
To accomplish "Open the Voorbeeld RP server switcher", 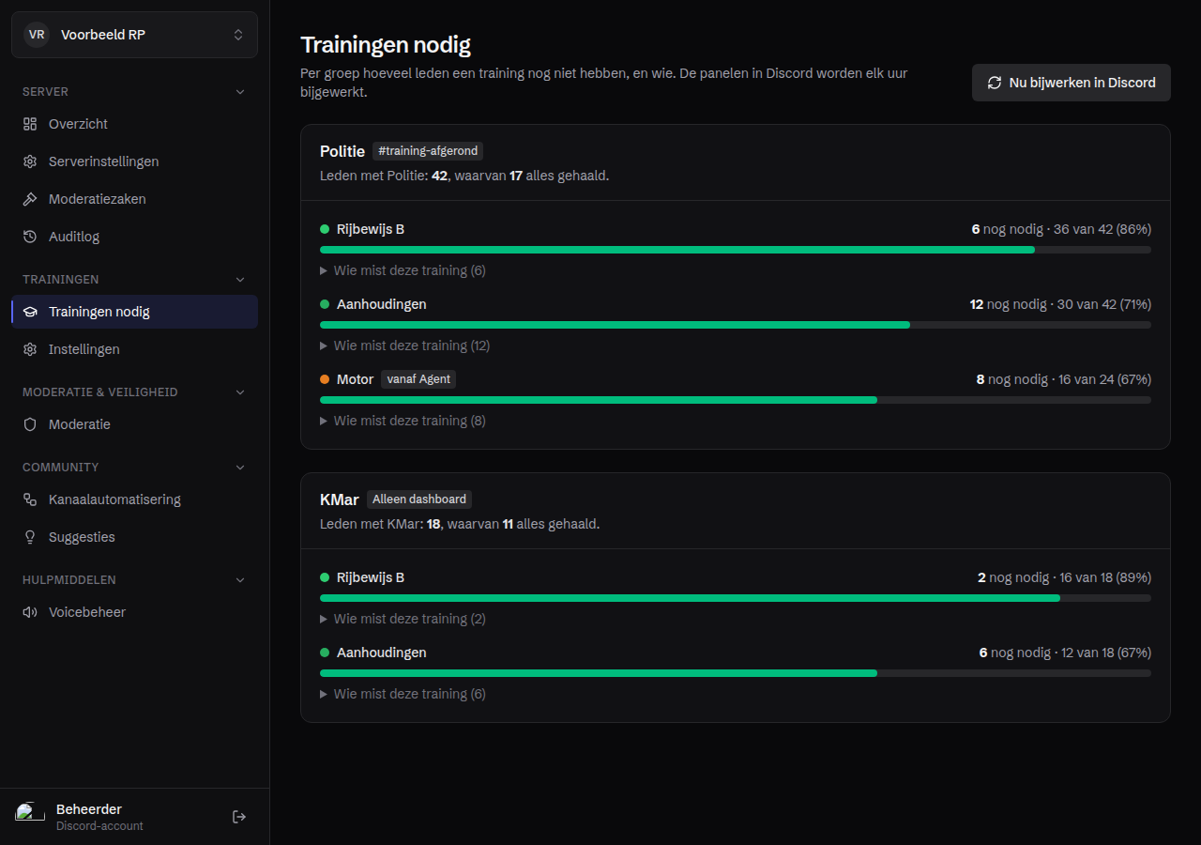I will click(x=134, y=35).
